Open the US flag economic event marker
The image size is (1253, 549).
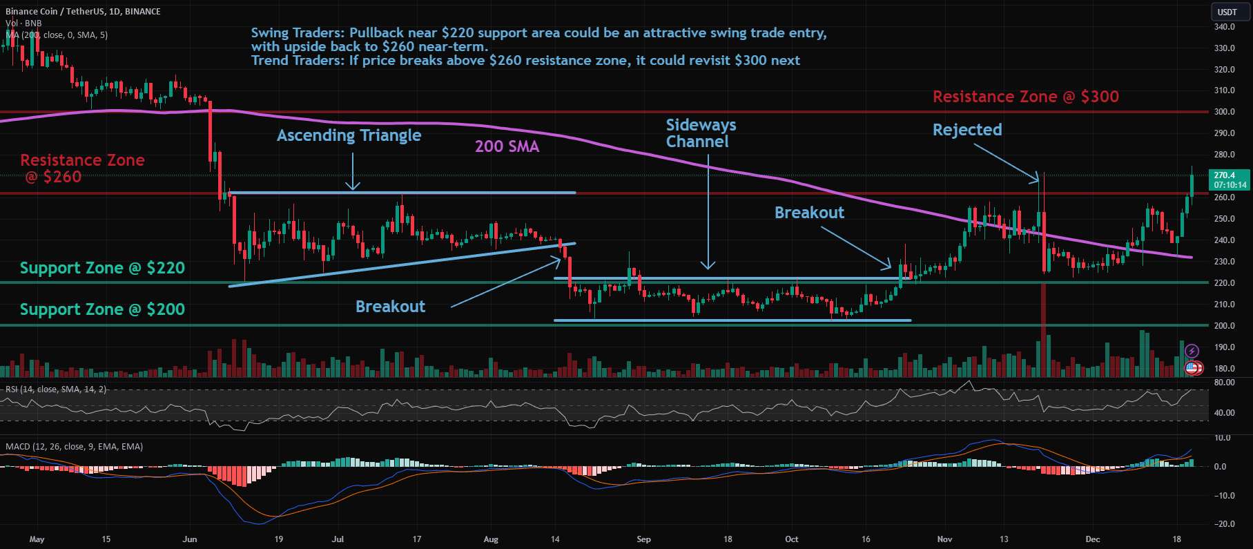pos(1193,368)
